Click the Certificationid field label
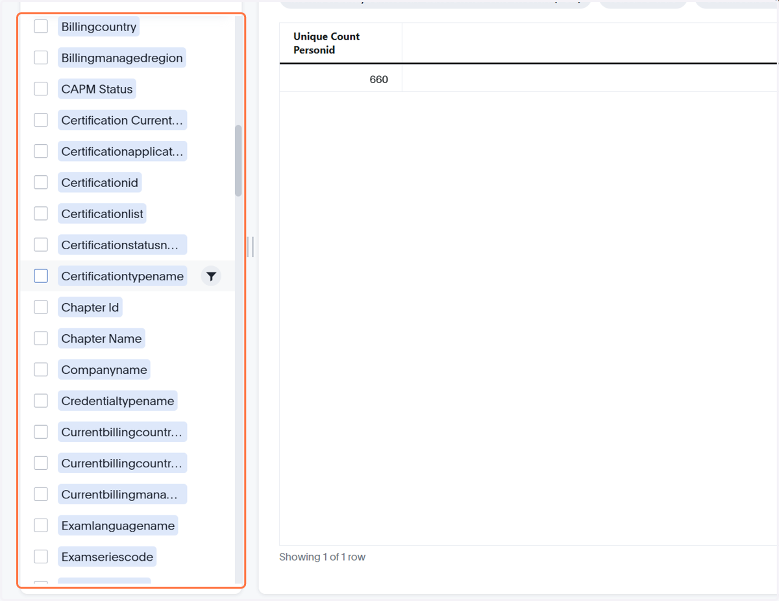Image resolution: width=779 pixels, height=601 pixels. [99, 182]
